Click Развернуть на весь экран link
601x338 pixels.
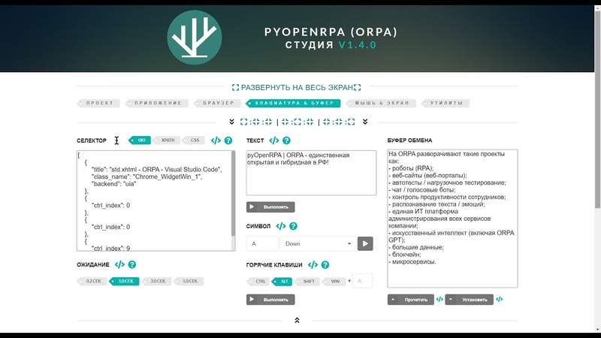296,87
